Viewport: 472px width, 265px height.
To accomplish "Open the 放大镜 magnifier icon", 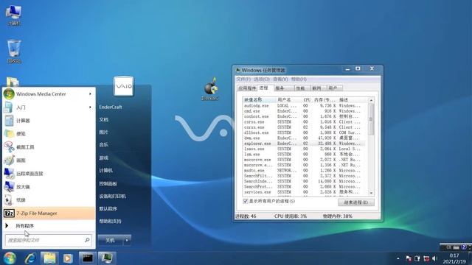I will [9, 186].
